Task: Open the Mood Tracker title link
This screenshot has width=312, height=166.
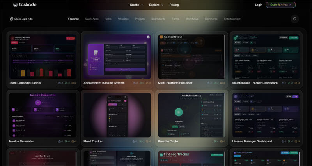Action: (x=93, y=142)
